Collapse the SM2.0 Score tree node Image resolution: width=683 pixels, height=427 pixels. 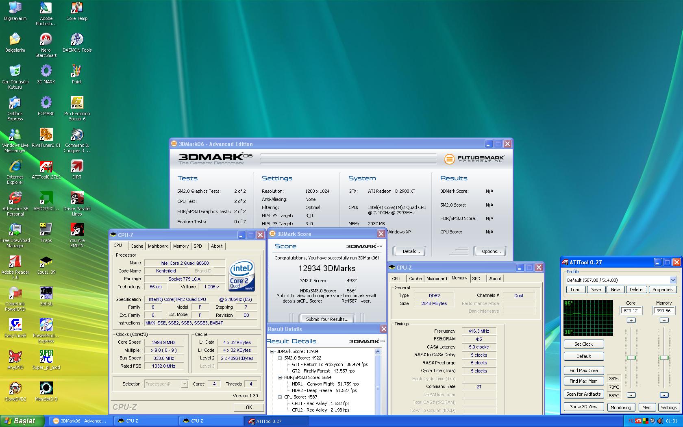pyautogui.click(x=280, y=358)
